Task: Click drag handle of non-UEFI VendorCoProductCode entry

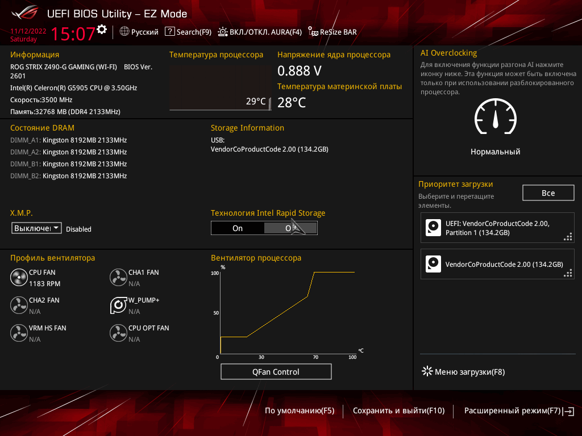Action: pyautogui.click(x=568, y=273)
